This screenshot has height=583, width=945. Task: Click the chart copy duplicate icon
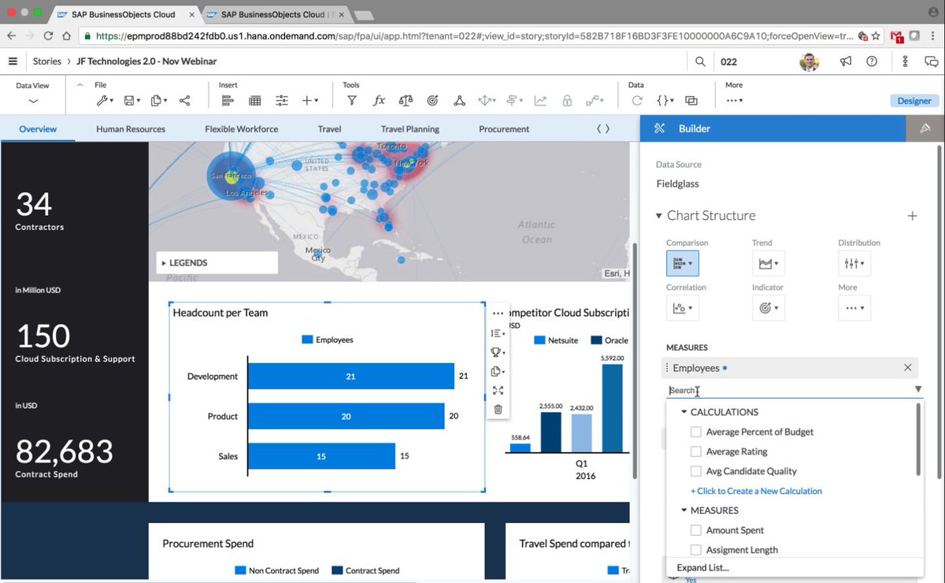coord(498,371)
